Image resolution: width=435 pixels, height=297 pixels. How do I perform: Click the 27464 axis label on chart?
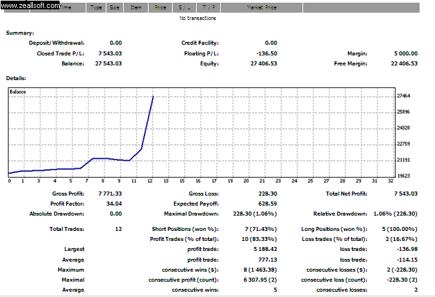(404, 96)
